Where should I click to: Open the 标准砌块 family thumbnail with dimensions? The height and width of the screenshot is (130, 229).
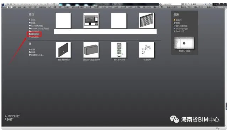tap(147, 50)
